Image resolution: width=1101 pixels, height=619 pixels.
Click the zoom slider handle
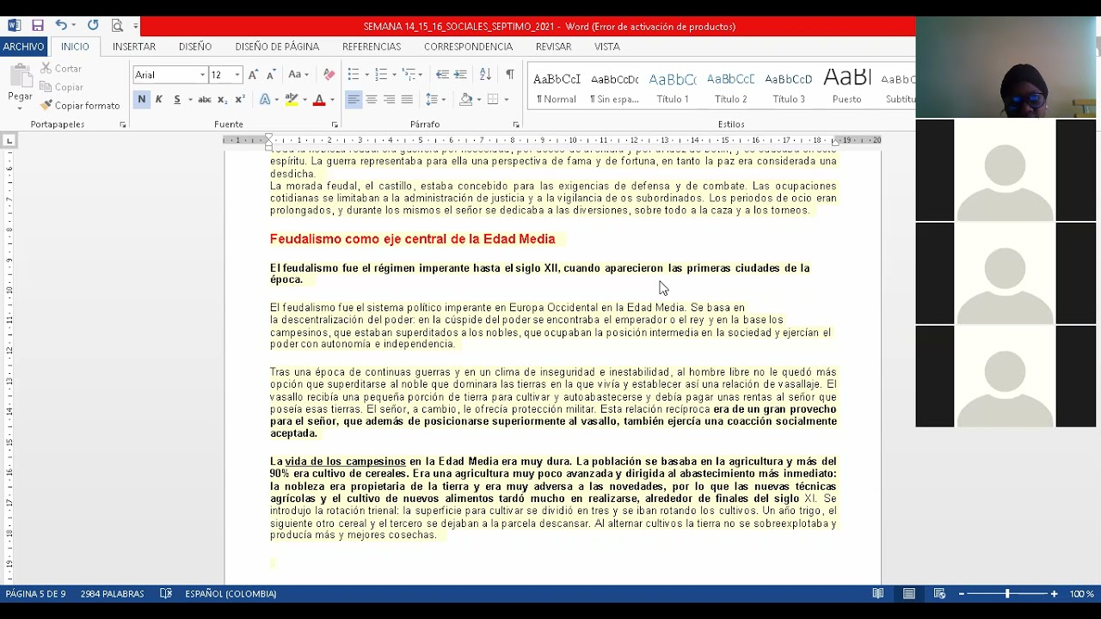click(1007, 593)
